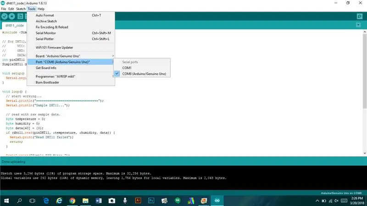Screen dimensions: 367x206
Task: Click the "Read DHT11 failed" print line
Action: 41,137
